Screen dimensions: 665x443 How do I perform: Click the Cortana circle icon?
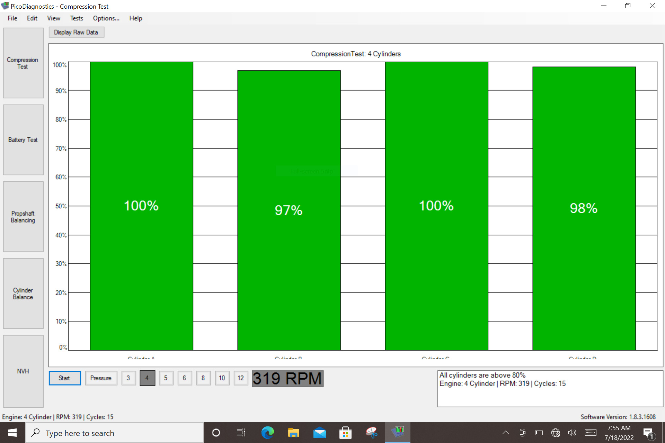(216, 433)
